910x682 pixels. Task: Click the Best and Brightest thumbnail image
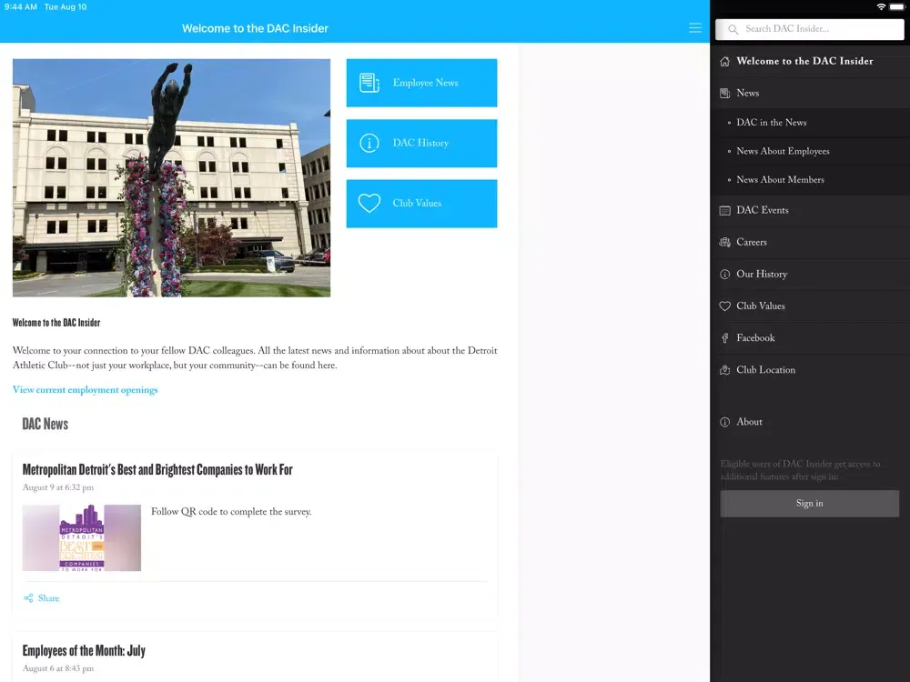pos(82,537)
